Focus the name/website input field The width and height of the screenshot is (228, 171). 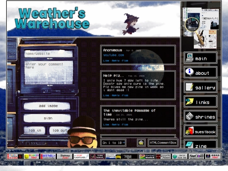coord(49,54)
